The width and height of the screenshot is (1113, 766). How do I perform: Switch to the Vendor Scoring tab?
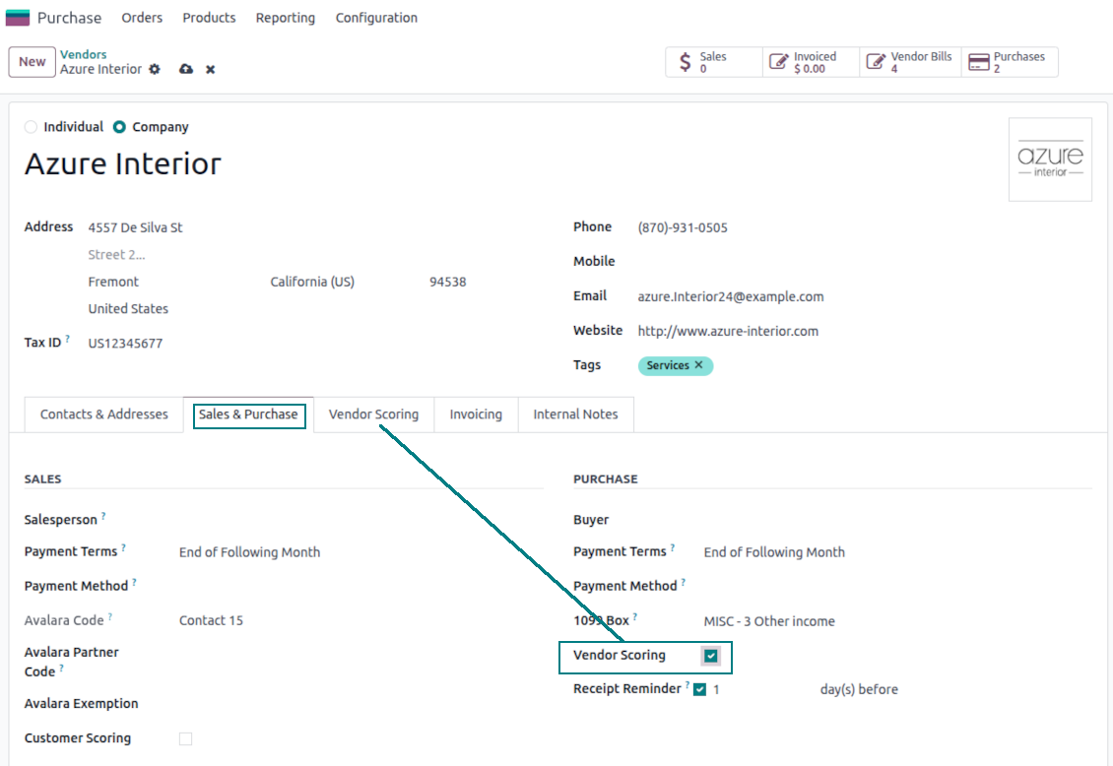tap(373, 415)
